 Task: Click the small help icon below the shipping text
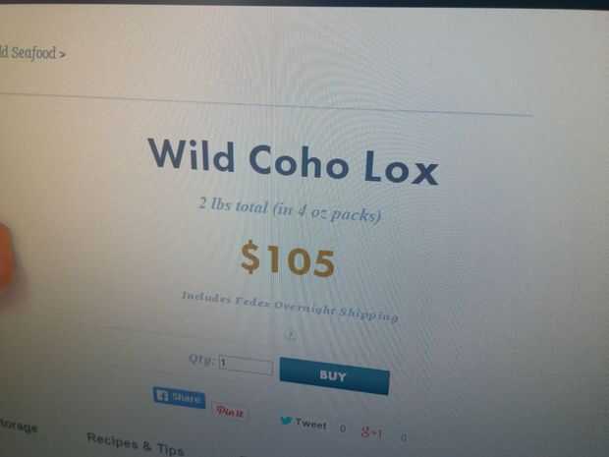[x=291, y=334]
